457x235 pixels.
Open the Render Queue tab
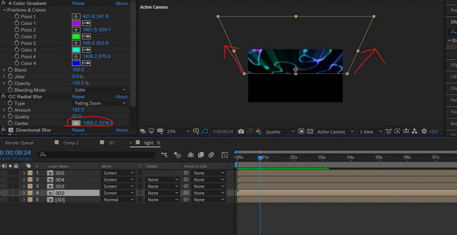[x=19, y=143]
